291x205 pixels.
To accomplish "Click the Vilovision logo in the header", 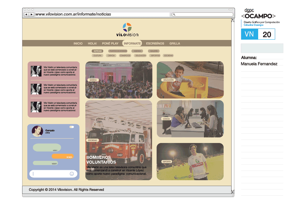I will coord(127,30).
